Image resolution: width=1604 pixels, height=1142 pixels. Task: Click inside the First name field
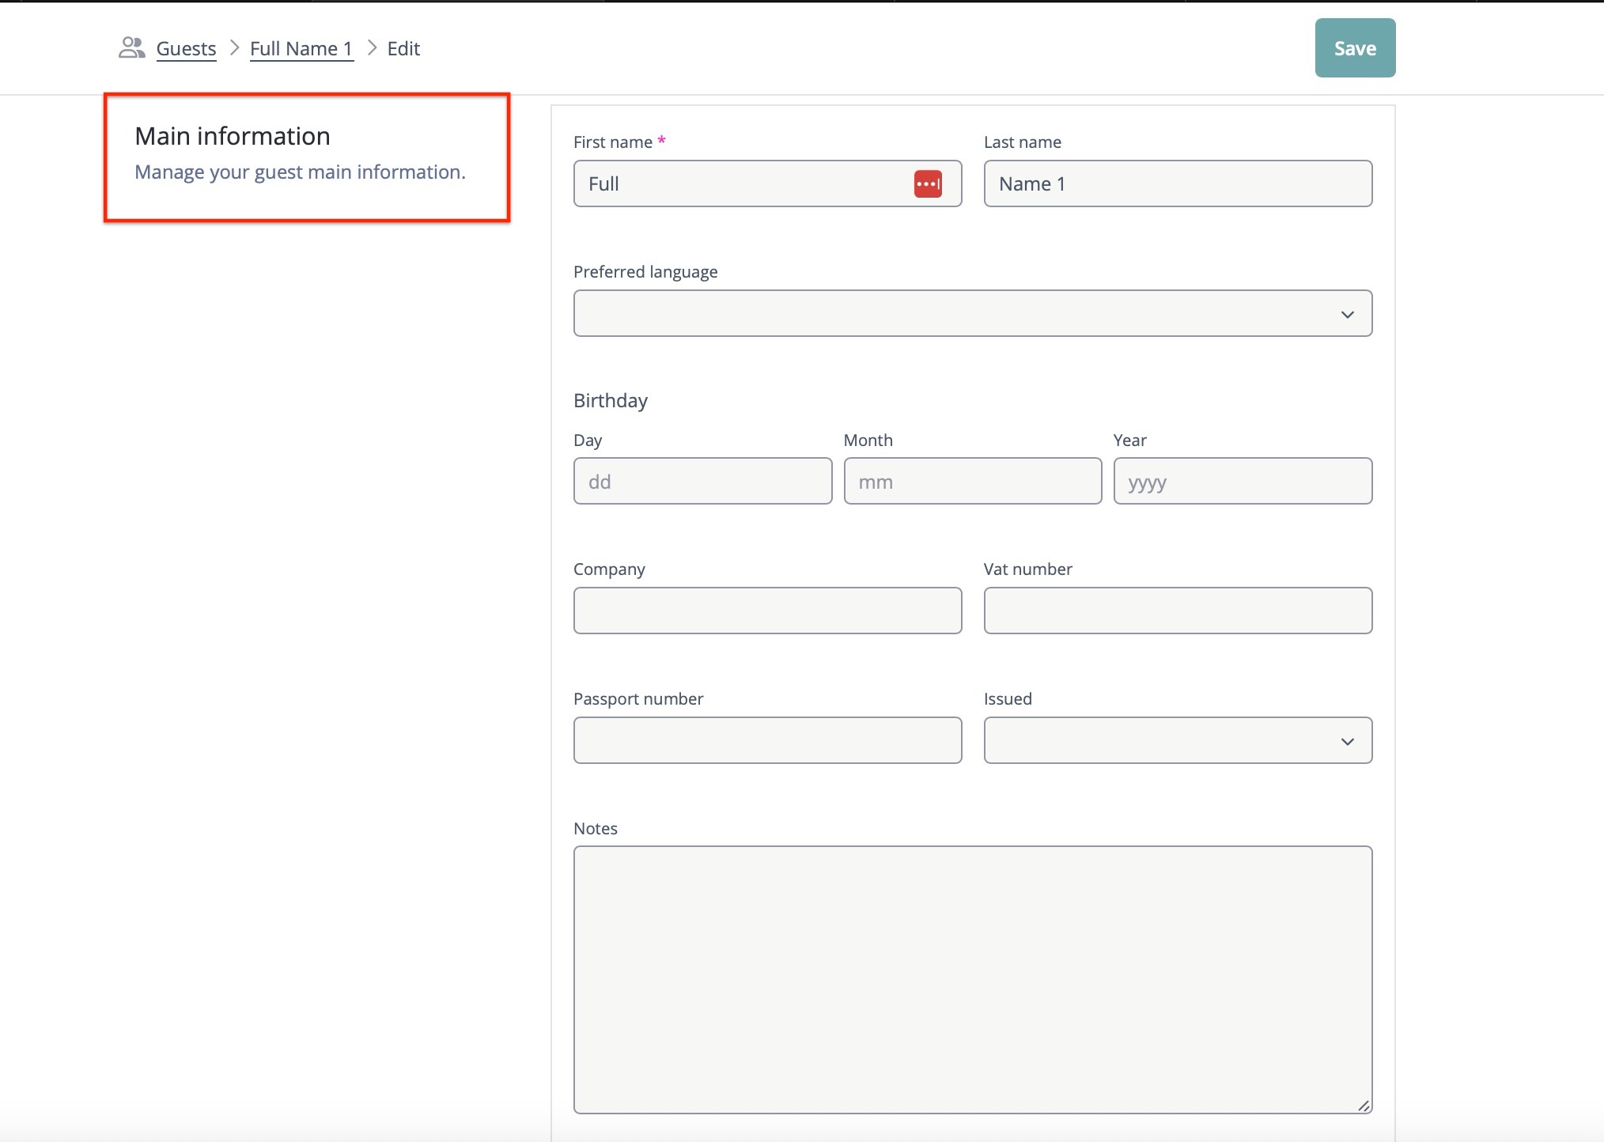(x=736, y=183)
